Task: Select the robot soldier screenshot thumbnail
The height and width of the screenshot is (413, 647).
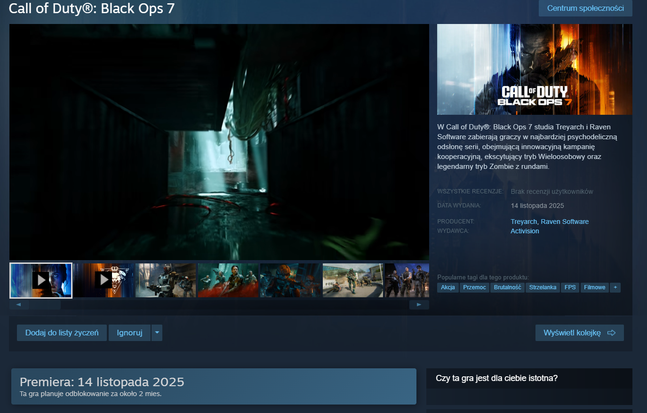Action: 166,280
